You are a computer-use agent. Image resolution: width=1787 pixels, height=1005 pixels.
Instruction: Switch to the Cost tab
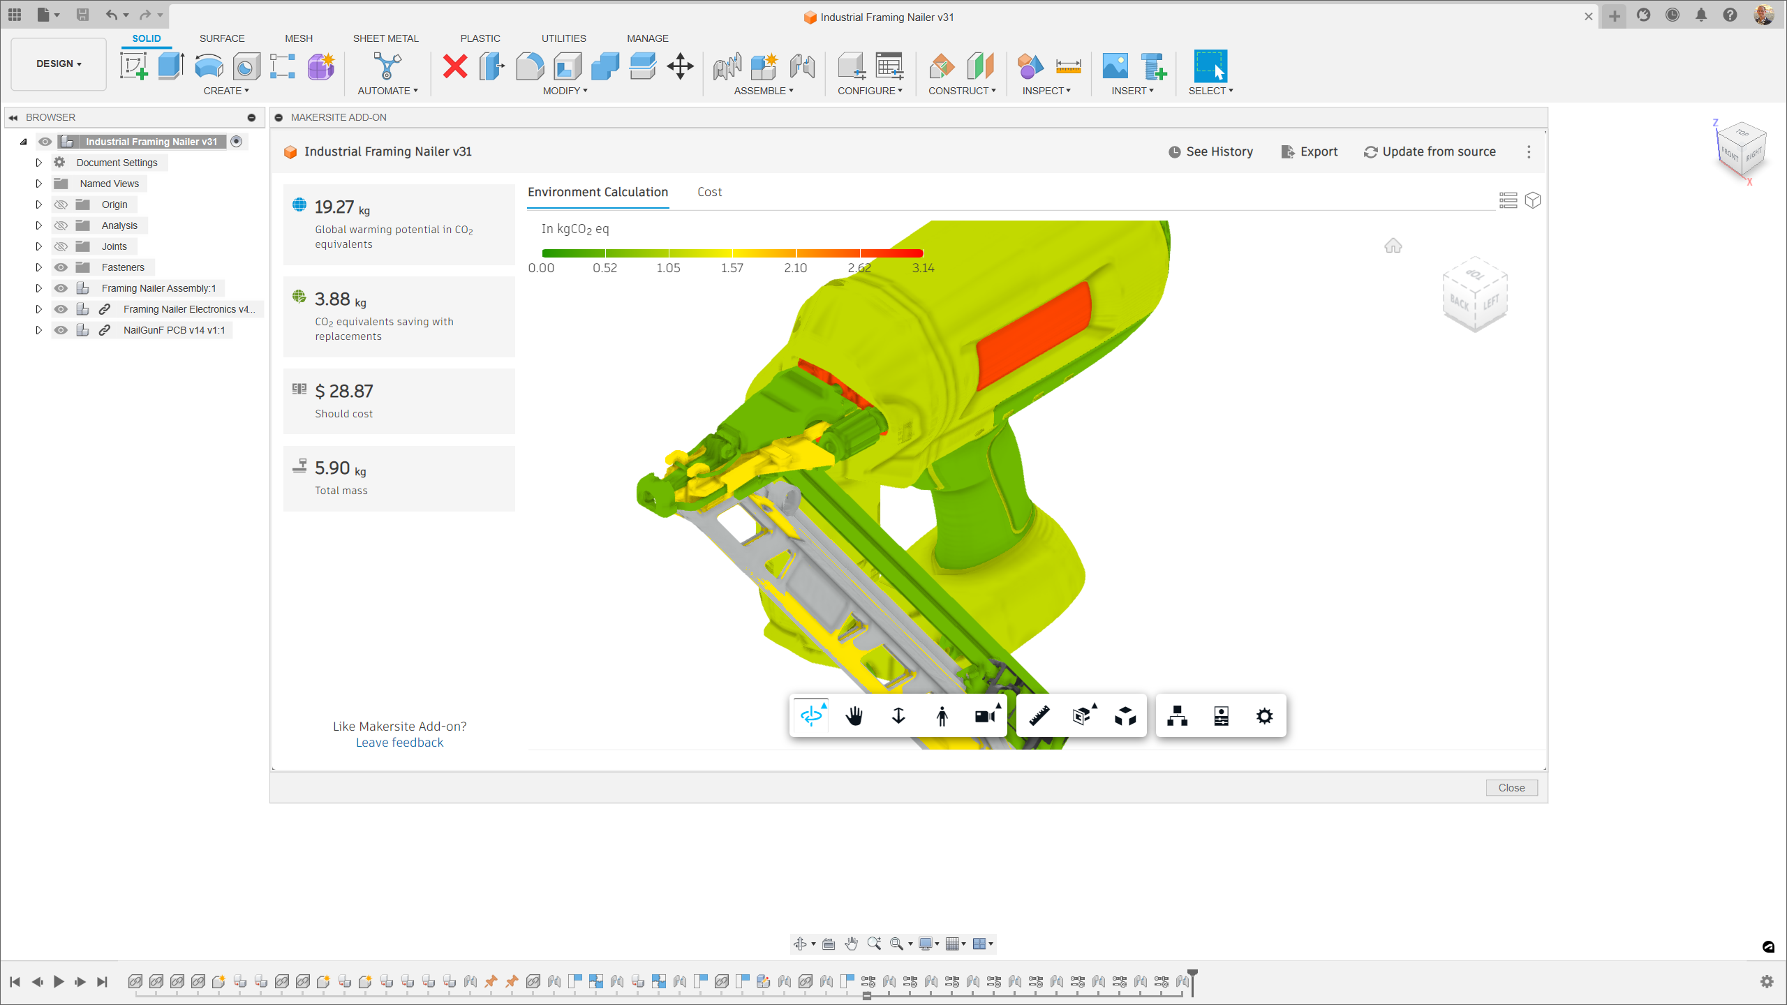pos(709,191)
